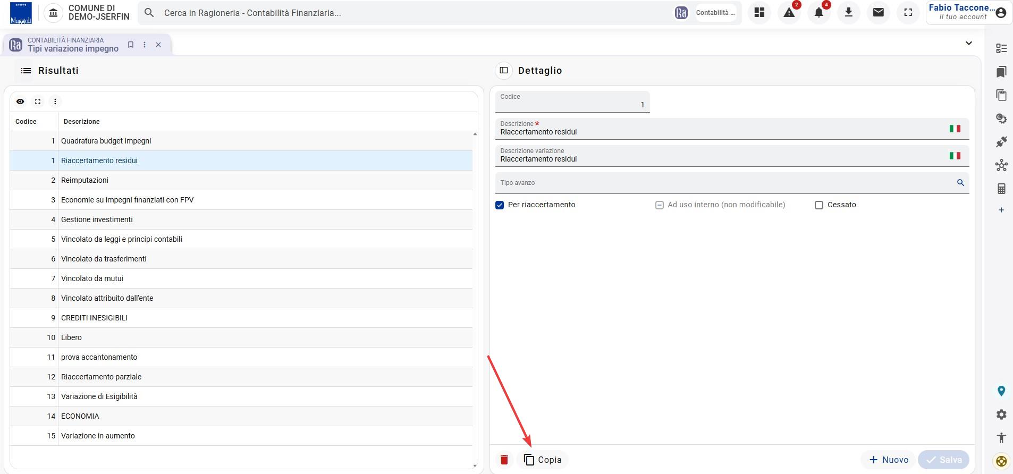
Task: Open Descrizione variazione language flag
Action: 955,156
